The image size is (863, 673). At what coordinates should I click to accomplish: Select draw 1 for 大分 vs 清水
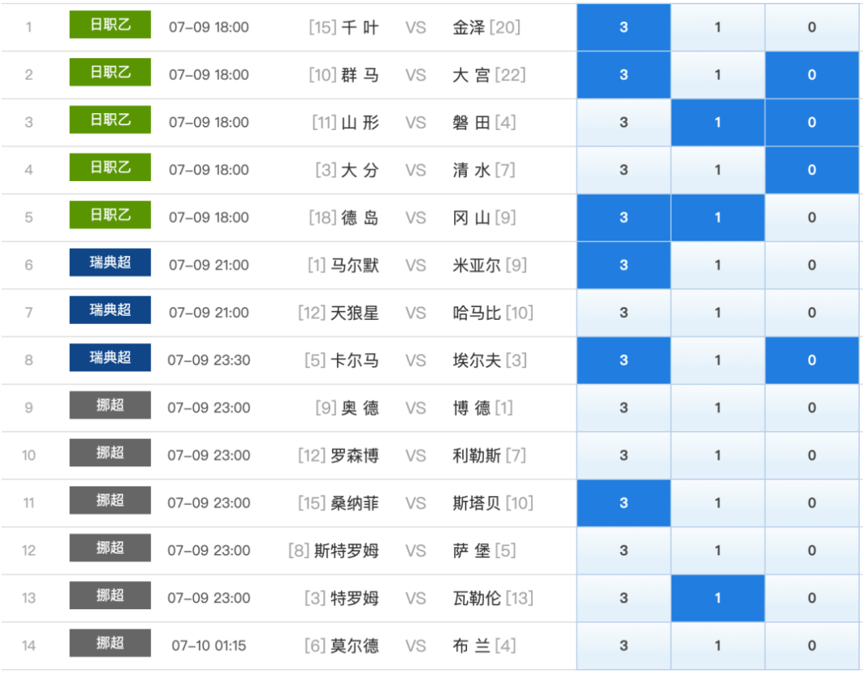point(718,170)
